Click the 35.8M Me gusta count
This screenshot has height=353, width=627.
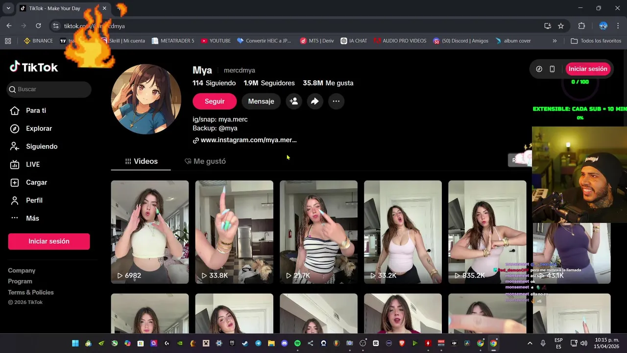(328, 83)
